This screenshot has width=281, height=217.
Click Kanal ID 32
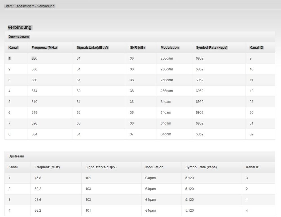251,134
